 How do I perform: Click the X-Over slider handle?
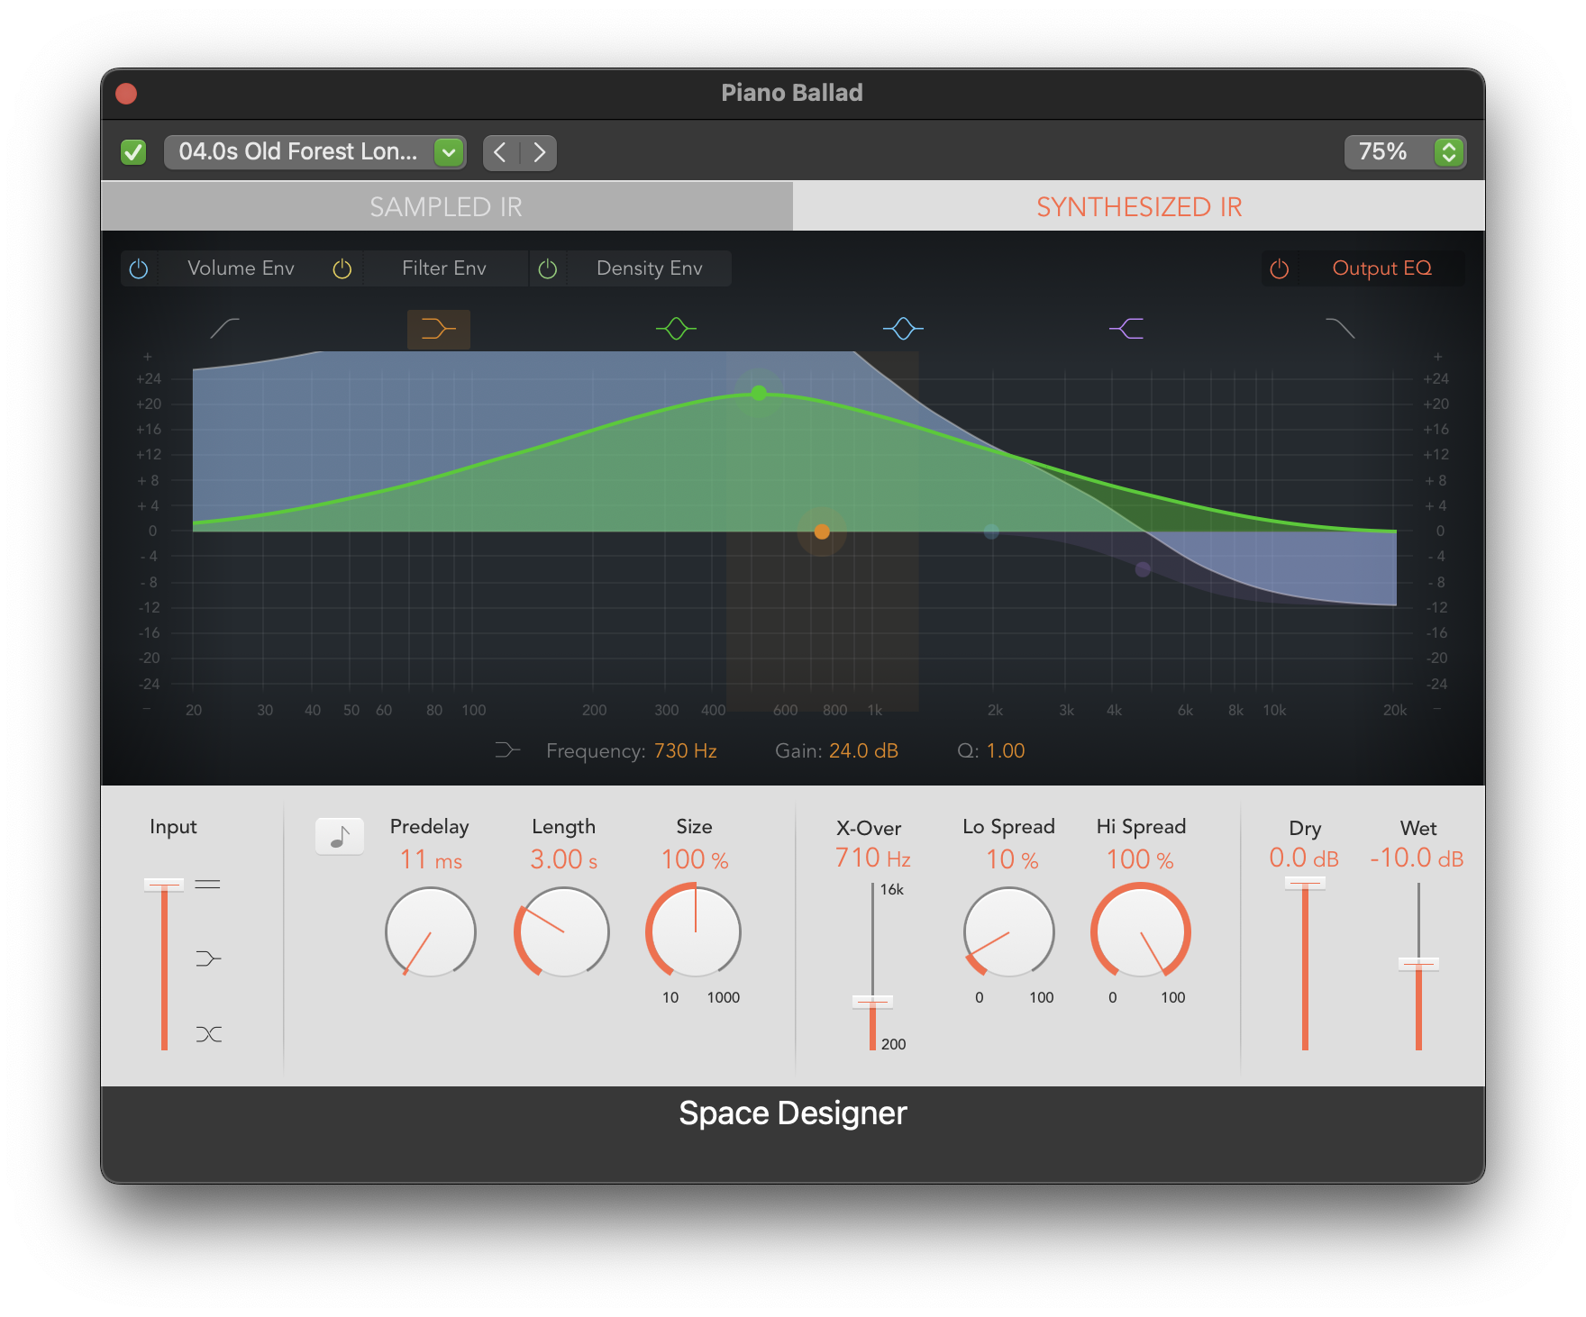872,1002
